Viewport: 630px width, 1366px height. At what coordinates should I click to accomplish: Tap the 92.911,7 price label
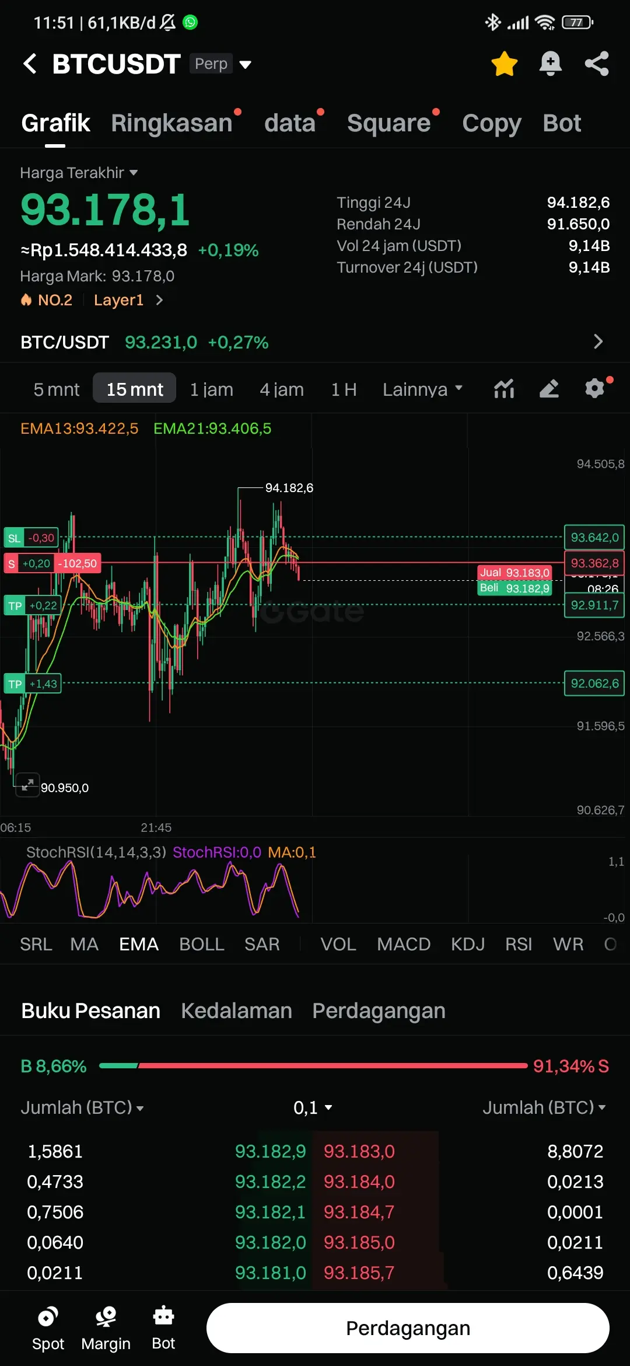coord(594,605)
